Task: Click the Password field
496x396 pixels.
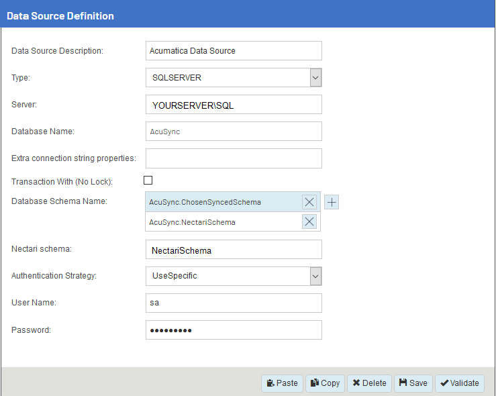Action: pyautogui.click(x=234, y=330)
